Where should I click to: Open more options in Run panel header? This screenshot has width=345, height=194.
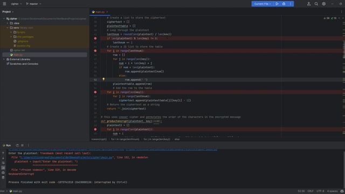point(29,145)
